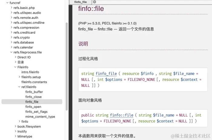The height and width of the screenshot is (140, 212).
Task: Select book.filesystem label
Action: click(29, 126)
